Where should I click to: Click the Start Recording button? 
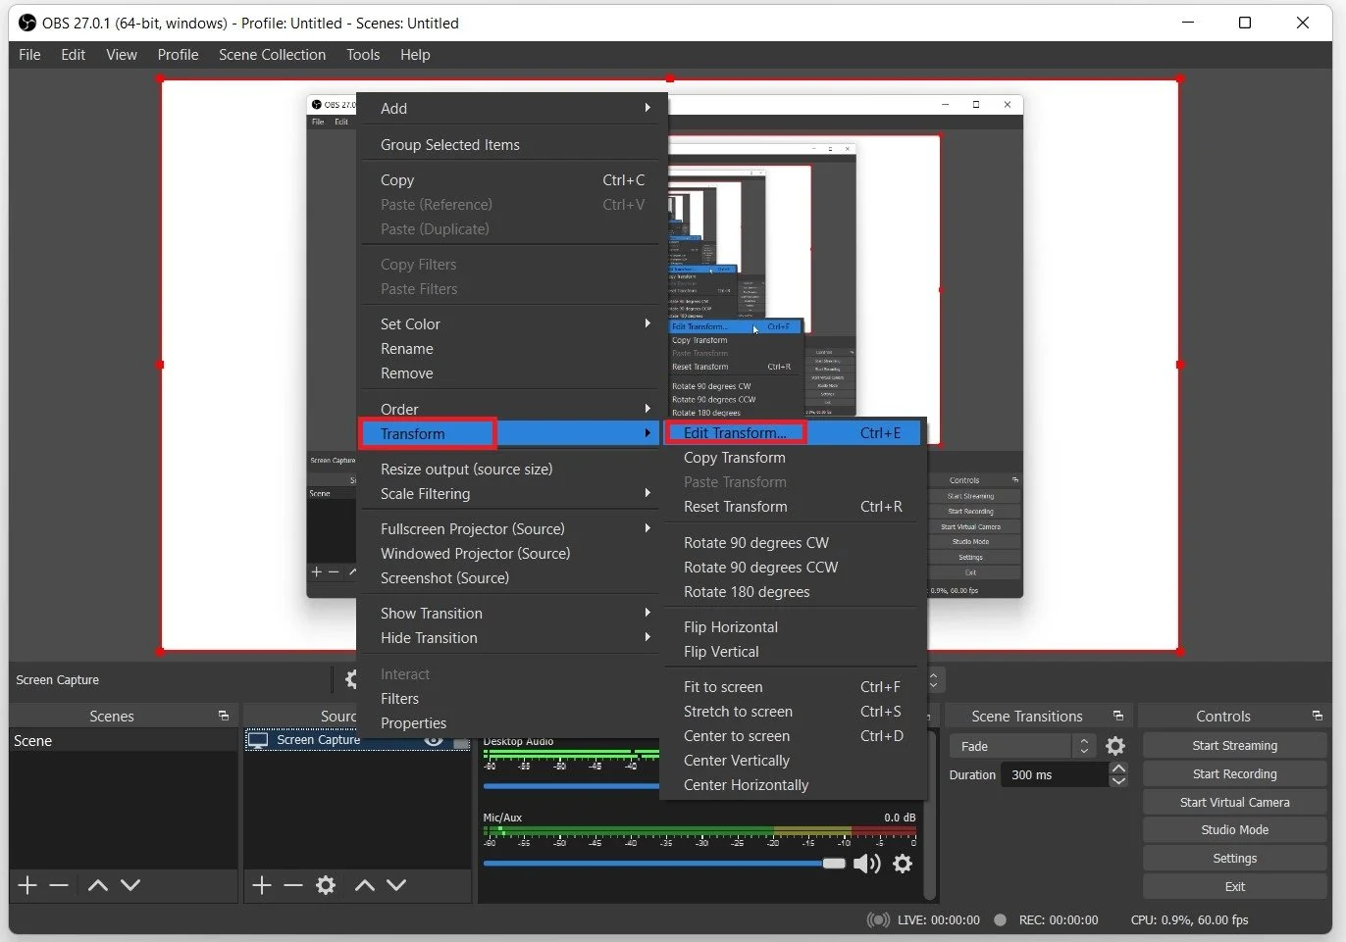(1234, 773)
